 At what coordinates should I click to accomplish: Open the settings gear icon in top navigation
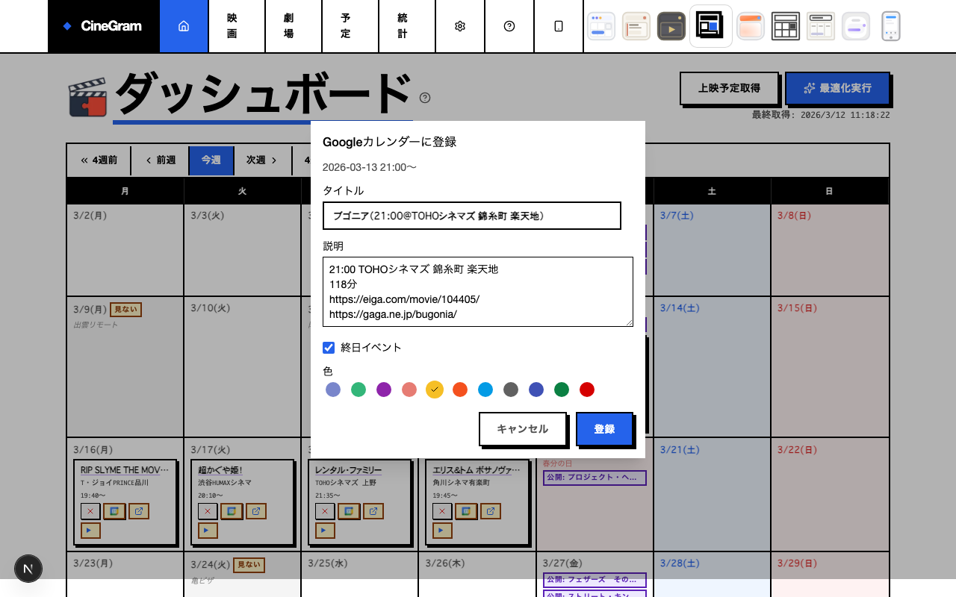point(460,25)
